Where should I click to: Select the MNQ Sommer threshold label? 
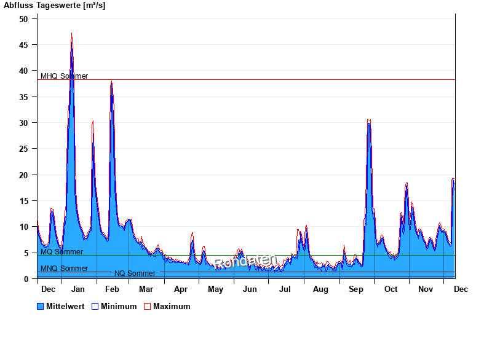[x=64, y=269]
